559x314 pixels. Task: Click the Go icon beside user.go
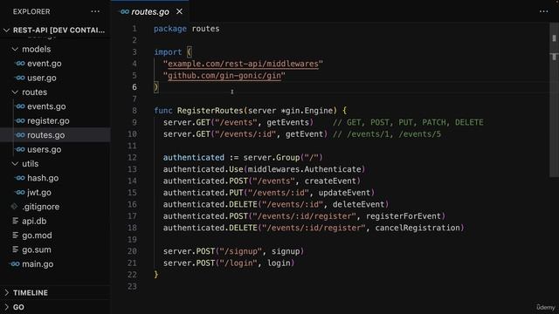coord(20,78)
